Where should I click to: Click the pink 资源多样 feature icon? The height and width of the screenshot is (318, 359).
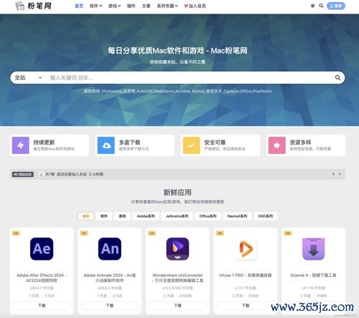[277, 145]
